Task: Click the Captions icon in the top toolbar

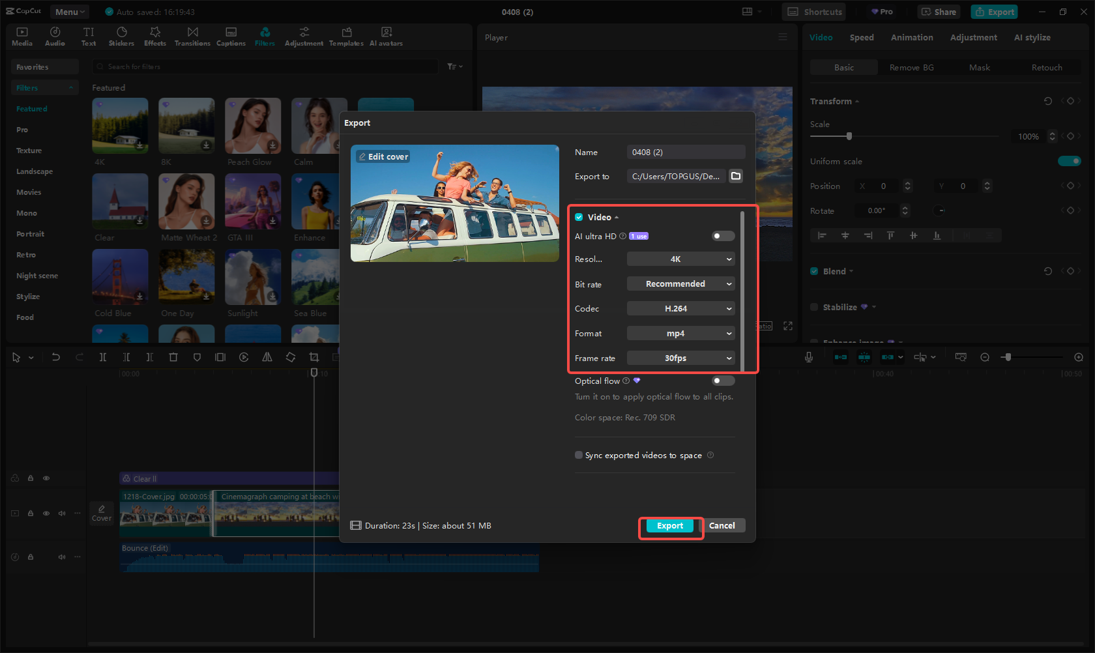Action: click(231, 36)
